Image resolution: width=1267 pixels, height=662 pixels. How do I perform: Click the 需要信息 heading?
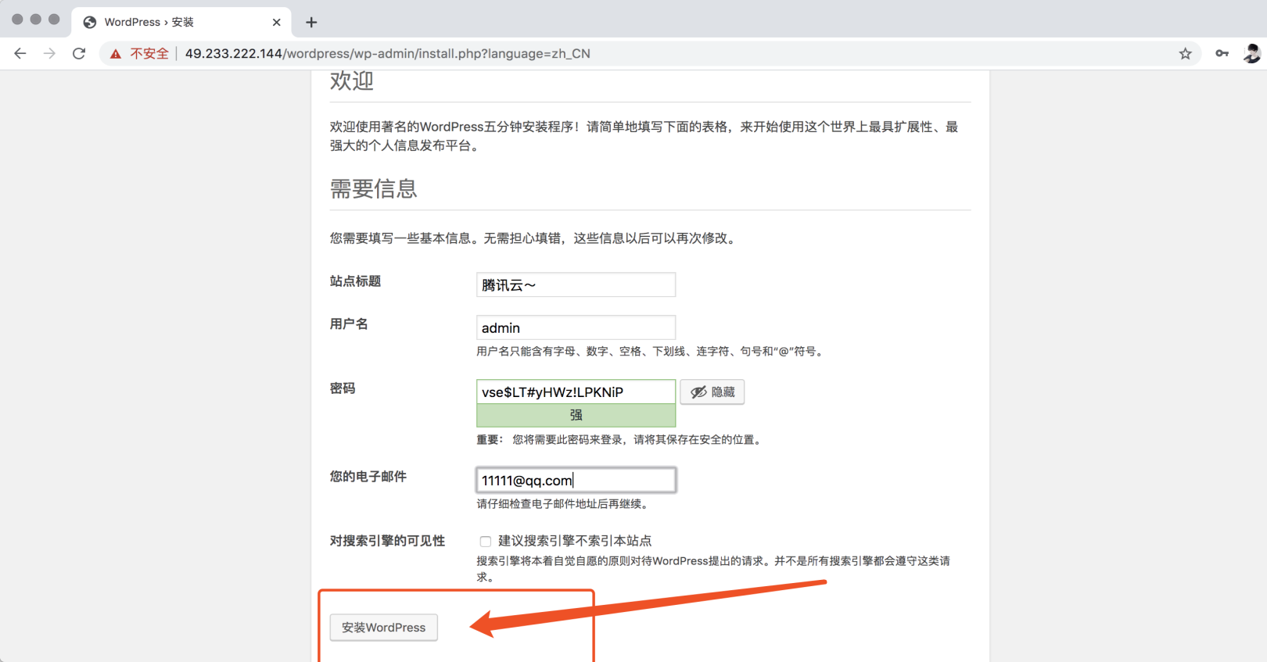(374, 188)
